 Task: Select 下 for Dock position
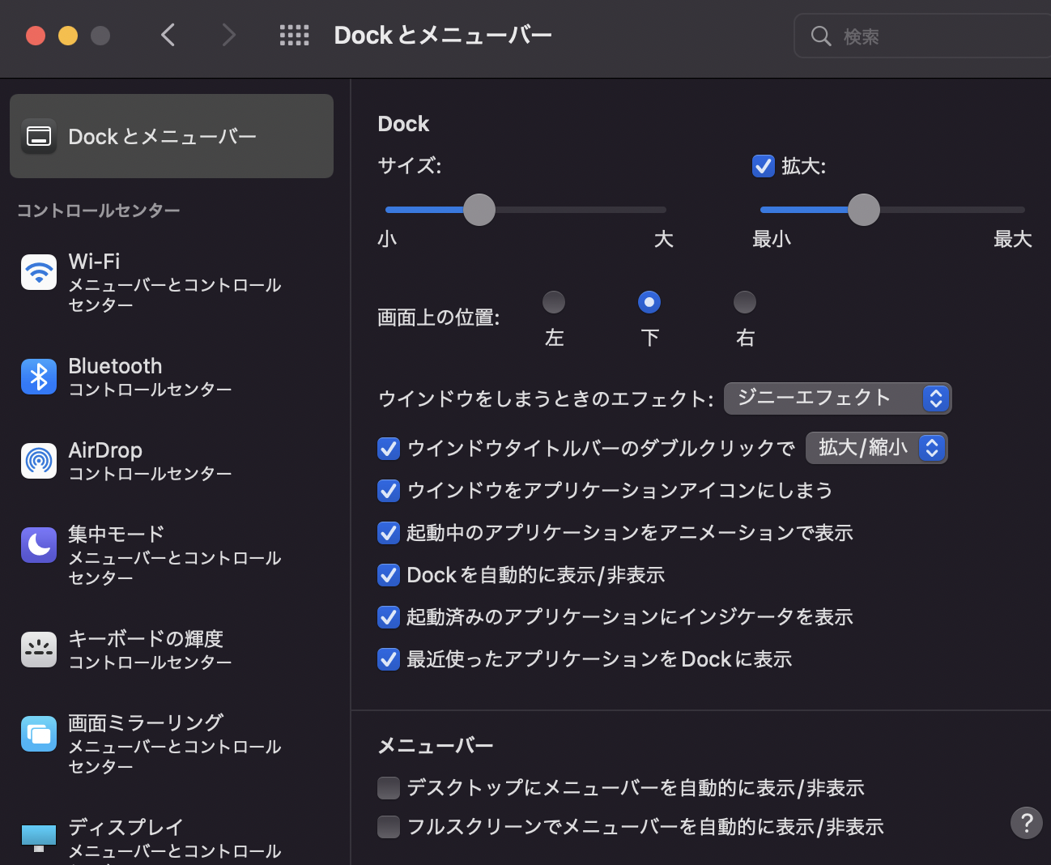point(649,302)
